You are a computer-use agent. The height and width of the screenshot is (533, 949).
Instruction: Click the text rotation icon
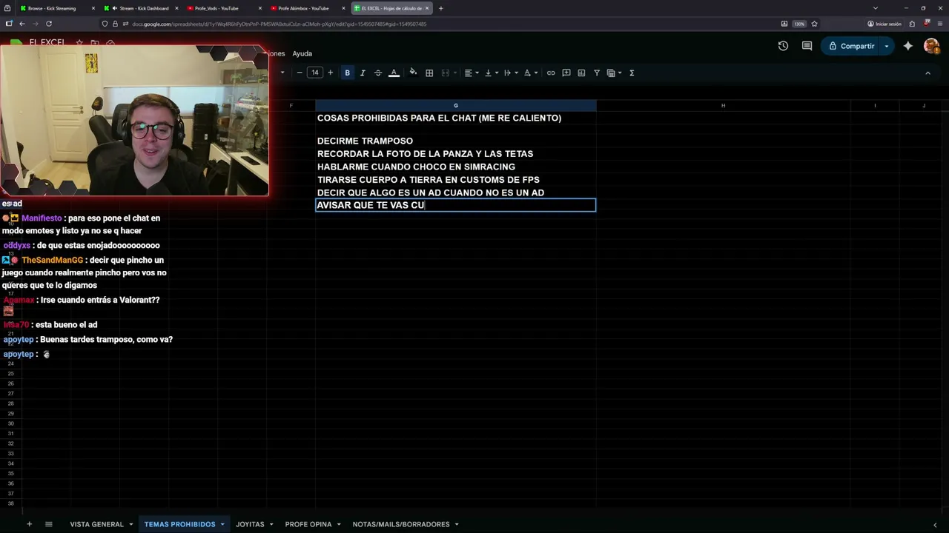tap(527, 73)
